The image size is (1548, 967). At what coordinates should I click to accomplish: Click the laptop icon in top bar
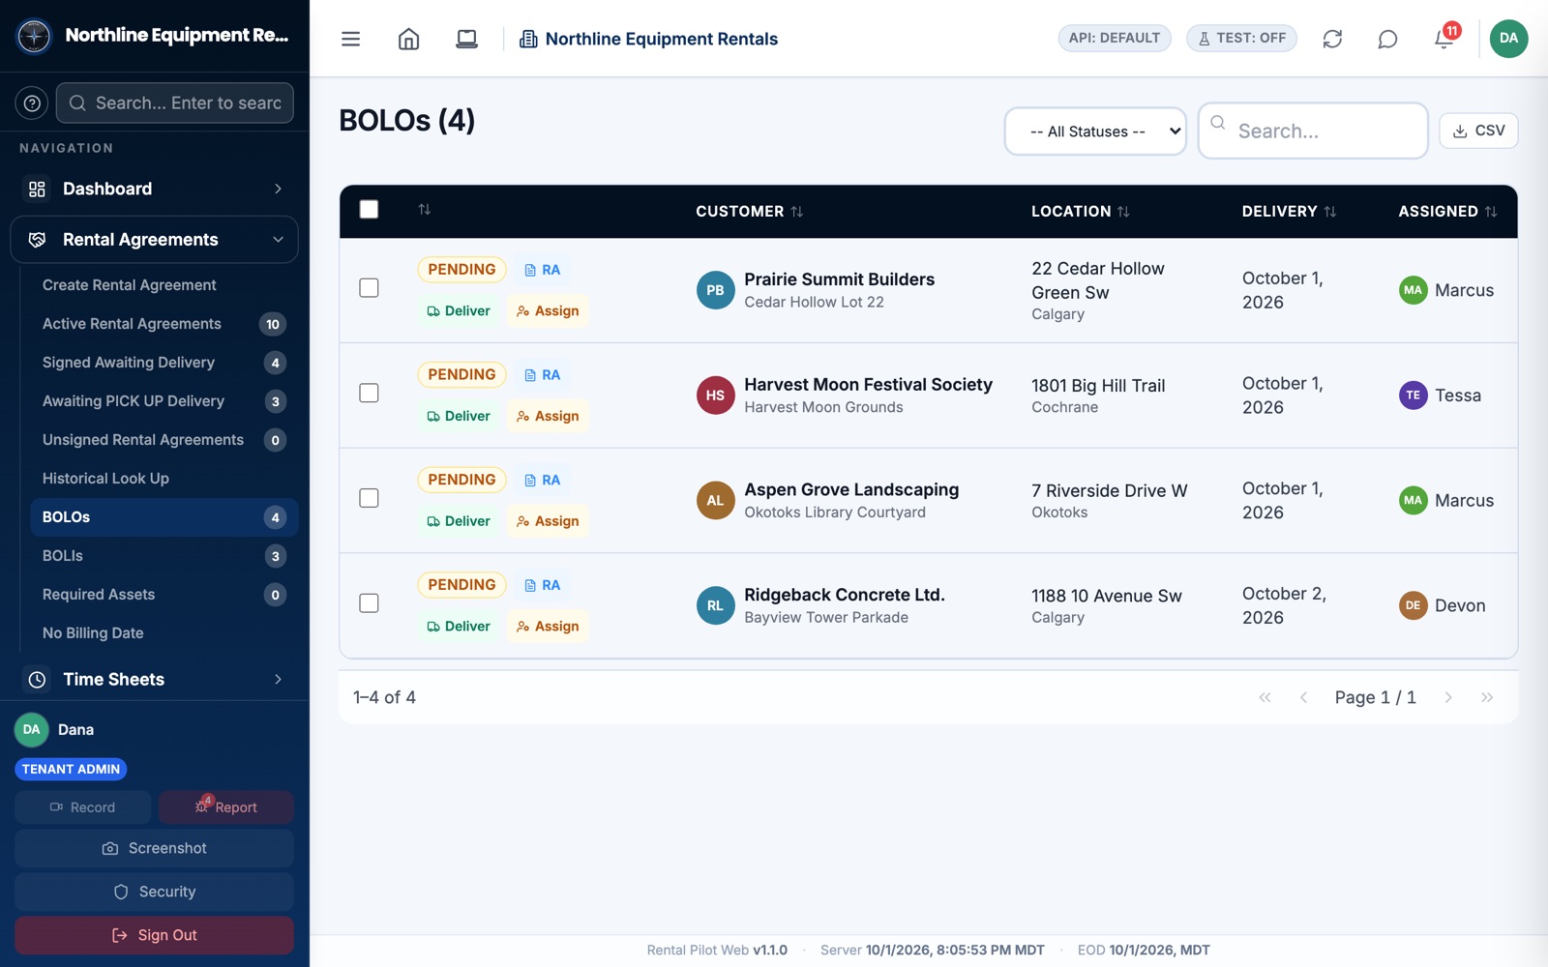tap(466, 39)
